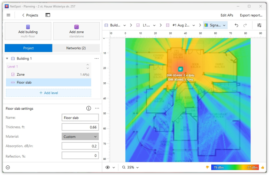The height and width of the screenshot is (175, 269).
Task: Edit the Thickness value 0,66
Action: pos(80,127)
